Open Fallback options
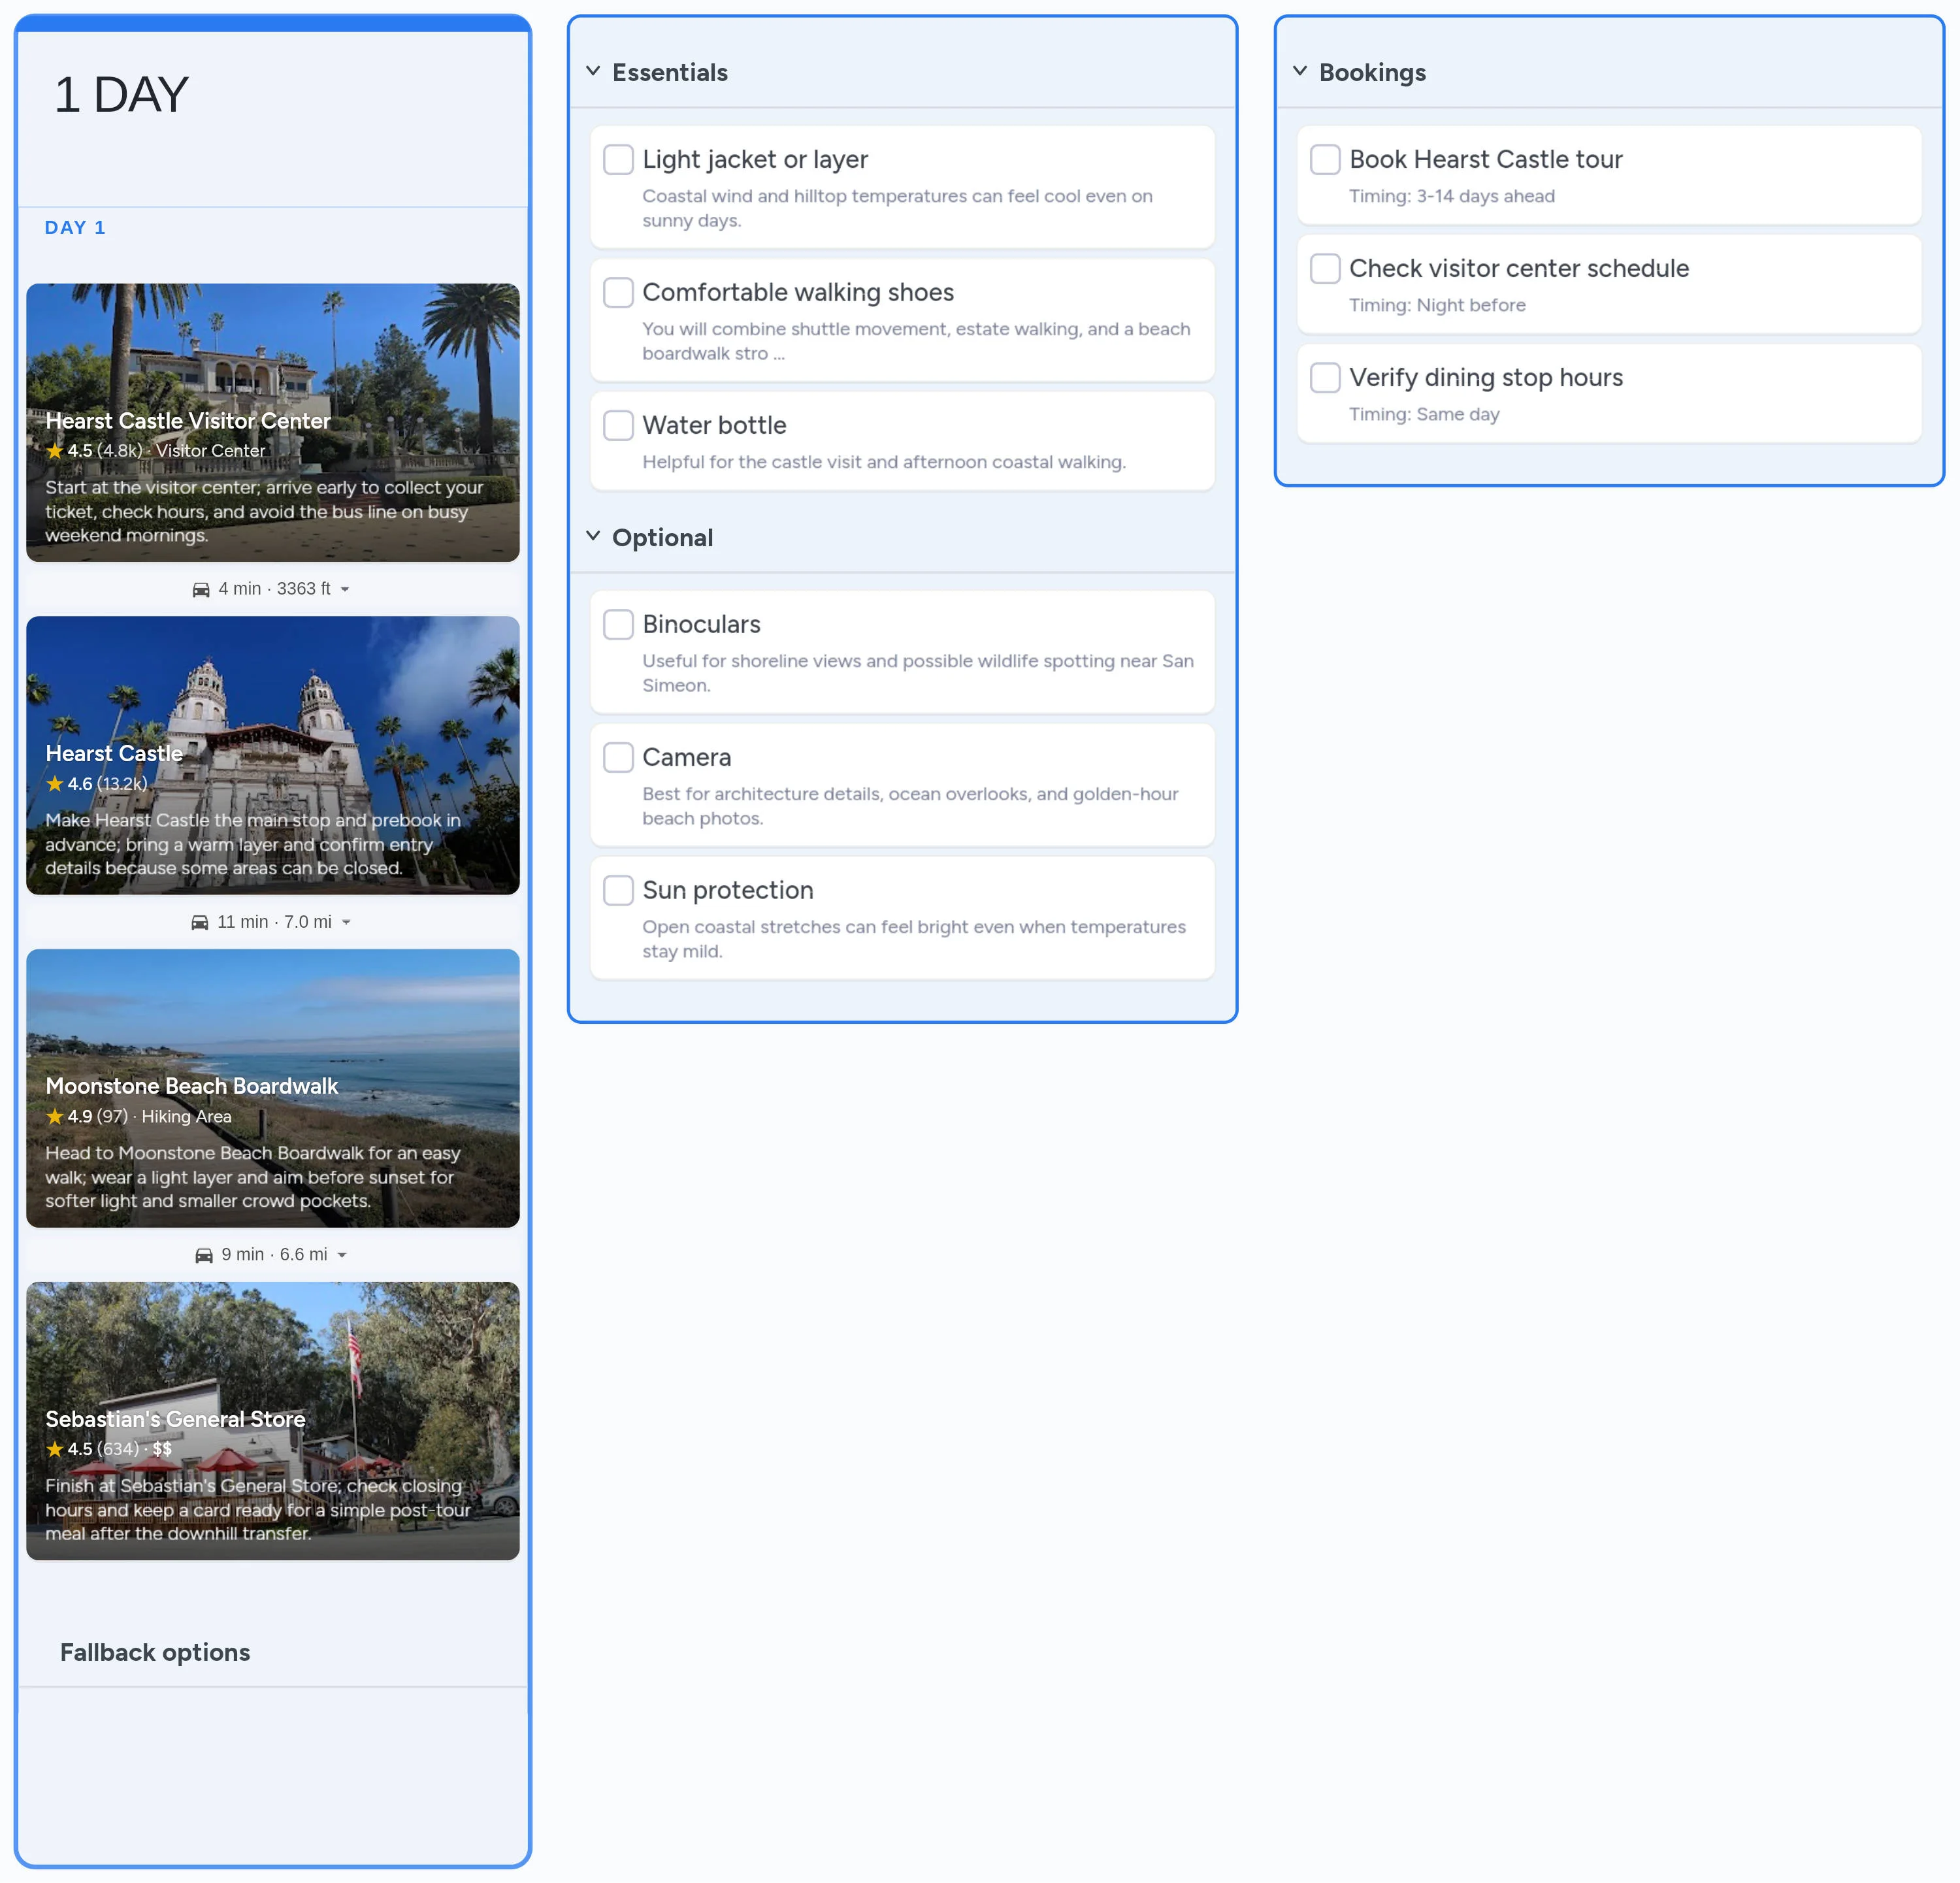Viewport: 1960px width, 1883px height. click(x=155, y=1652)
